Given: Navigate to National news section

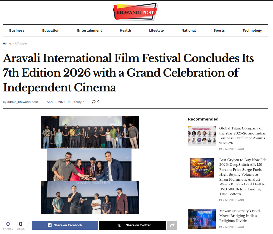Looking at the screenshot, I should pyautogui.click(x=188, y=30).
